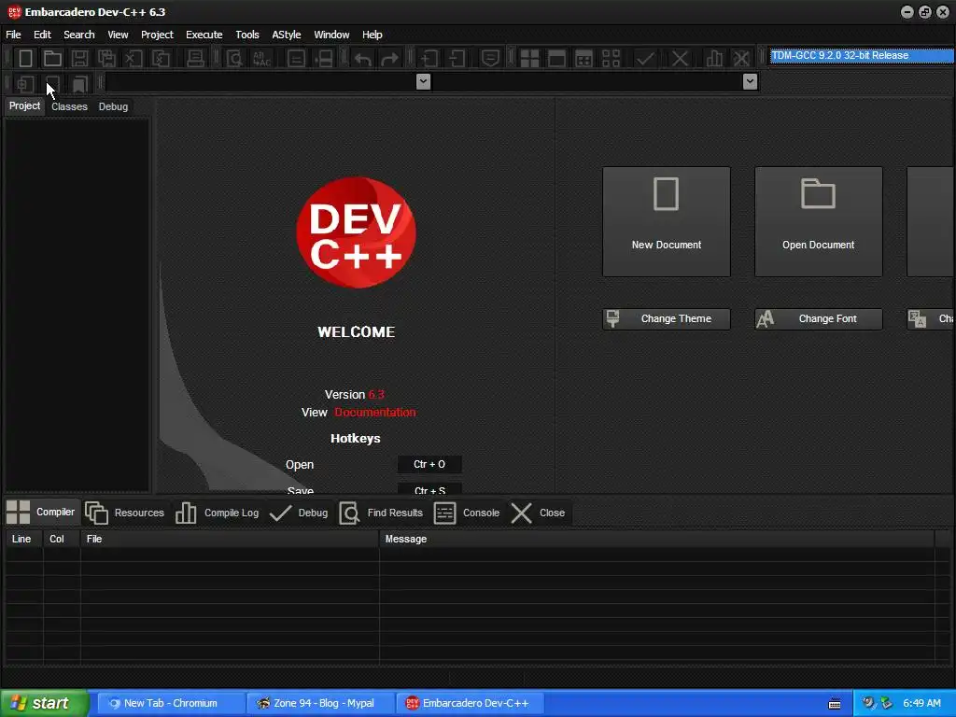Open the AStyle menu
Viewport: 956px width, 717px height.
286,35
